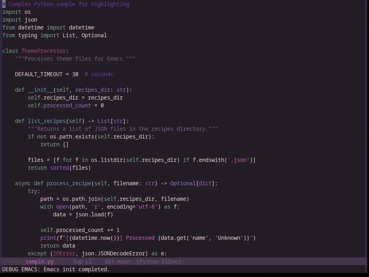Click the 'Unknown' string literal
The width and height of the screenshot is (369, 277).
click(x=229, y=238)
